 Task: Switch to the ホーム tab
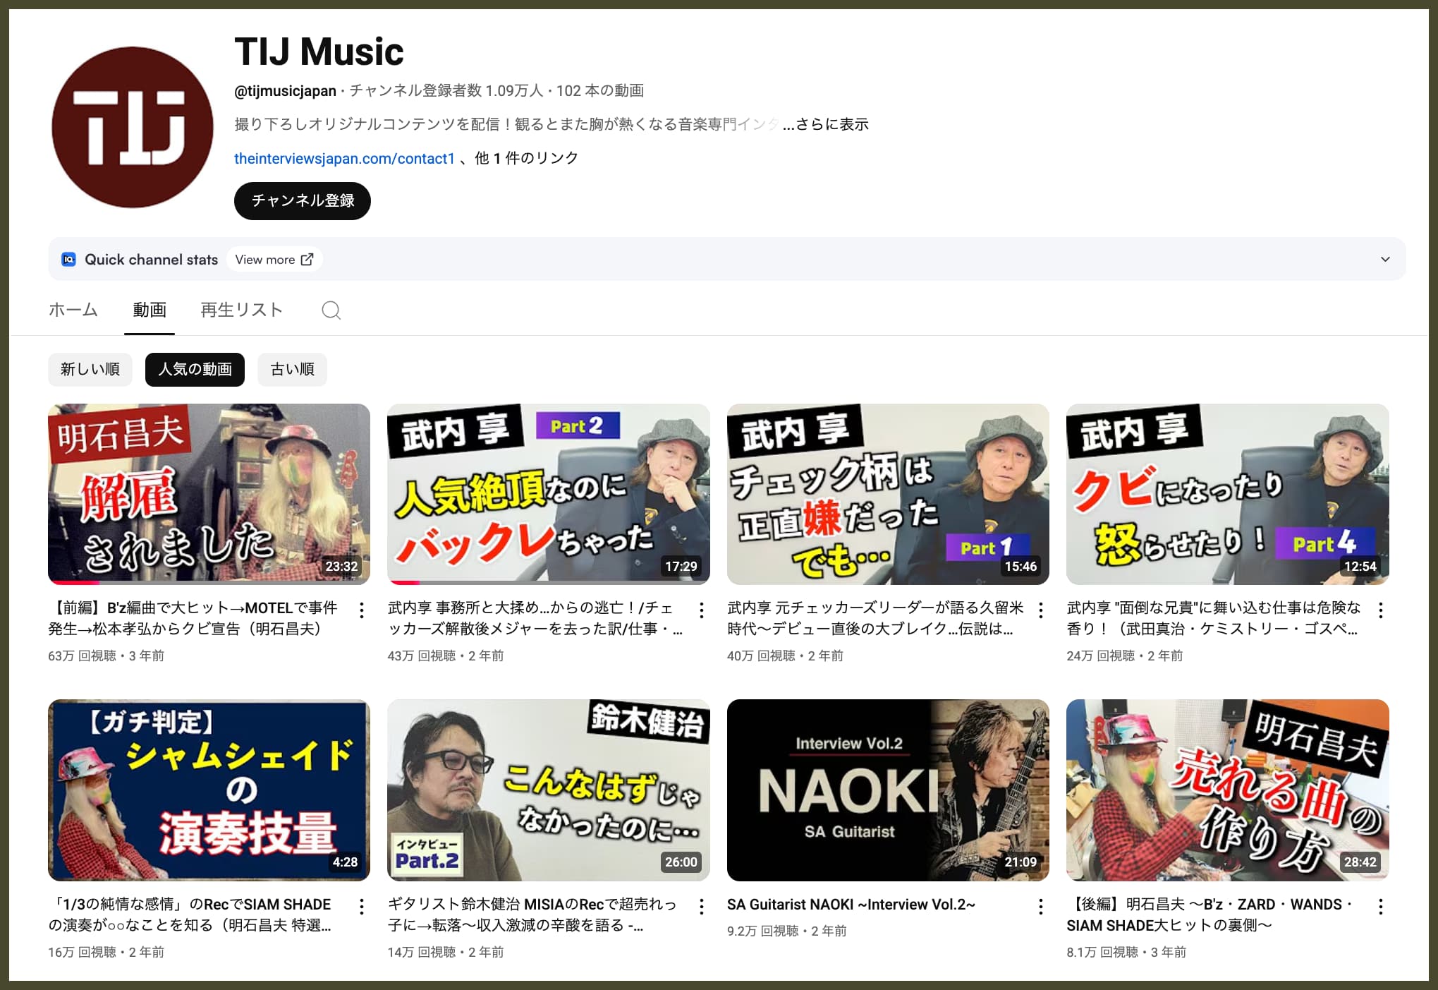73,310
